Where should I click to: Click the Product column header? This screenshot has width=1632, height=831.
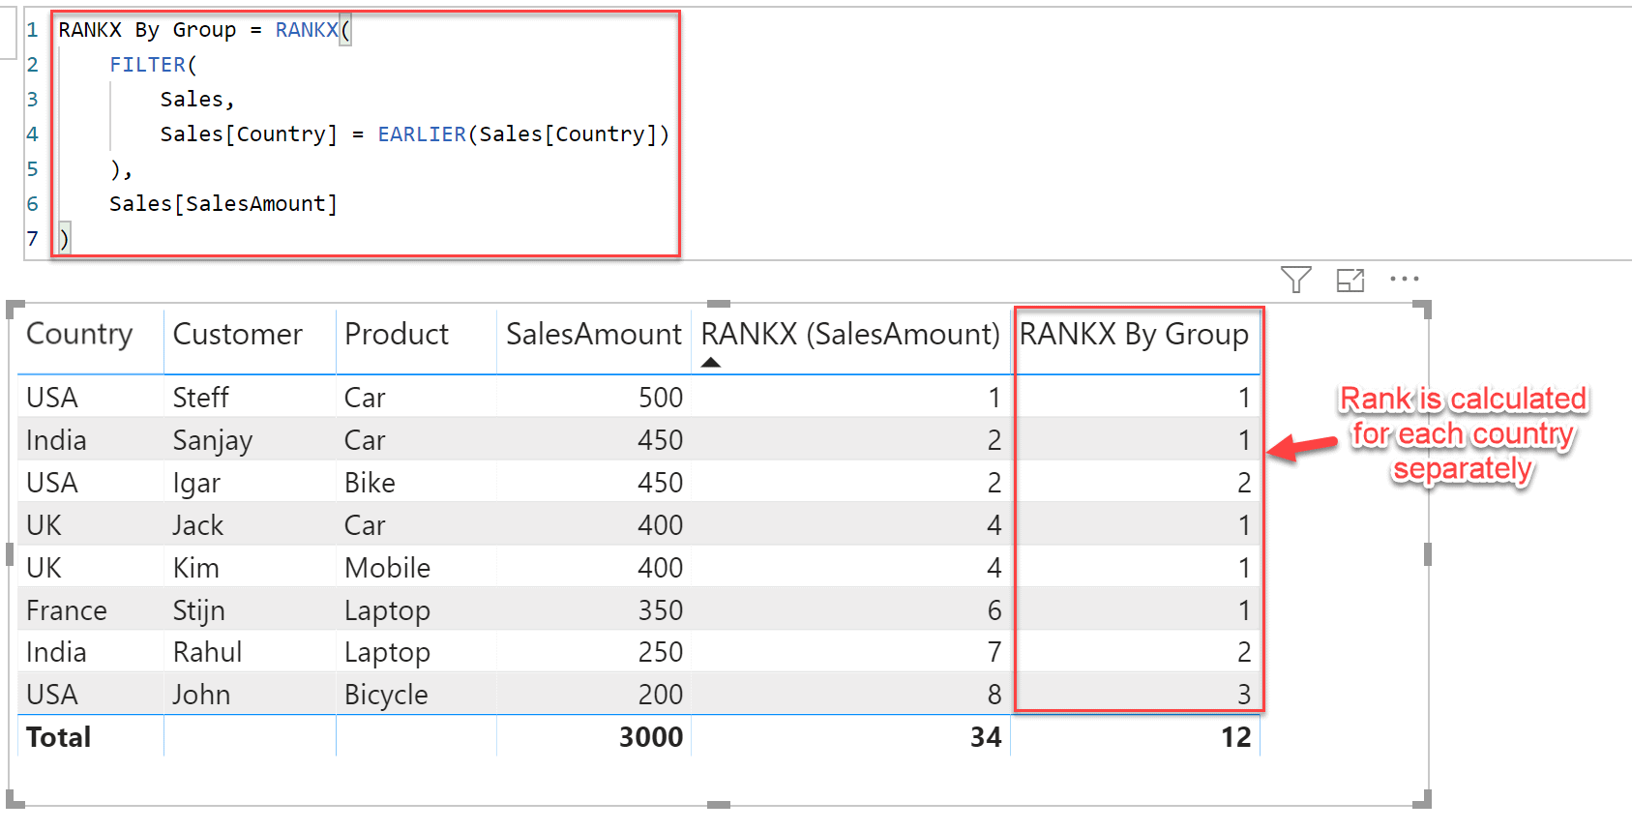click(397, 335)
